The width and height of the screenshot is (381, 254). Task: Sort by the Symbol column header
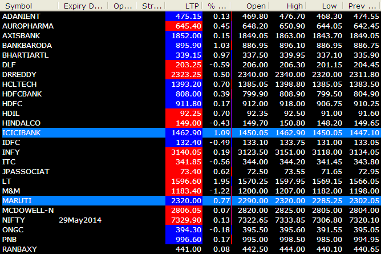click(x=29, y=6)
